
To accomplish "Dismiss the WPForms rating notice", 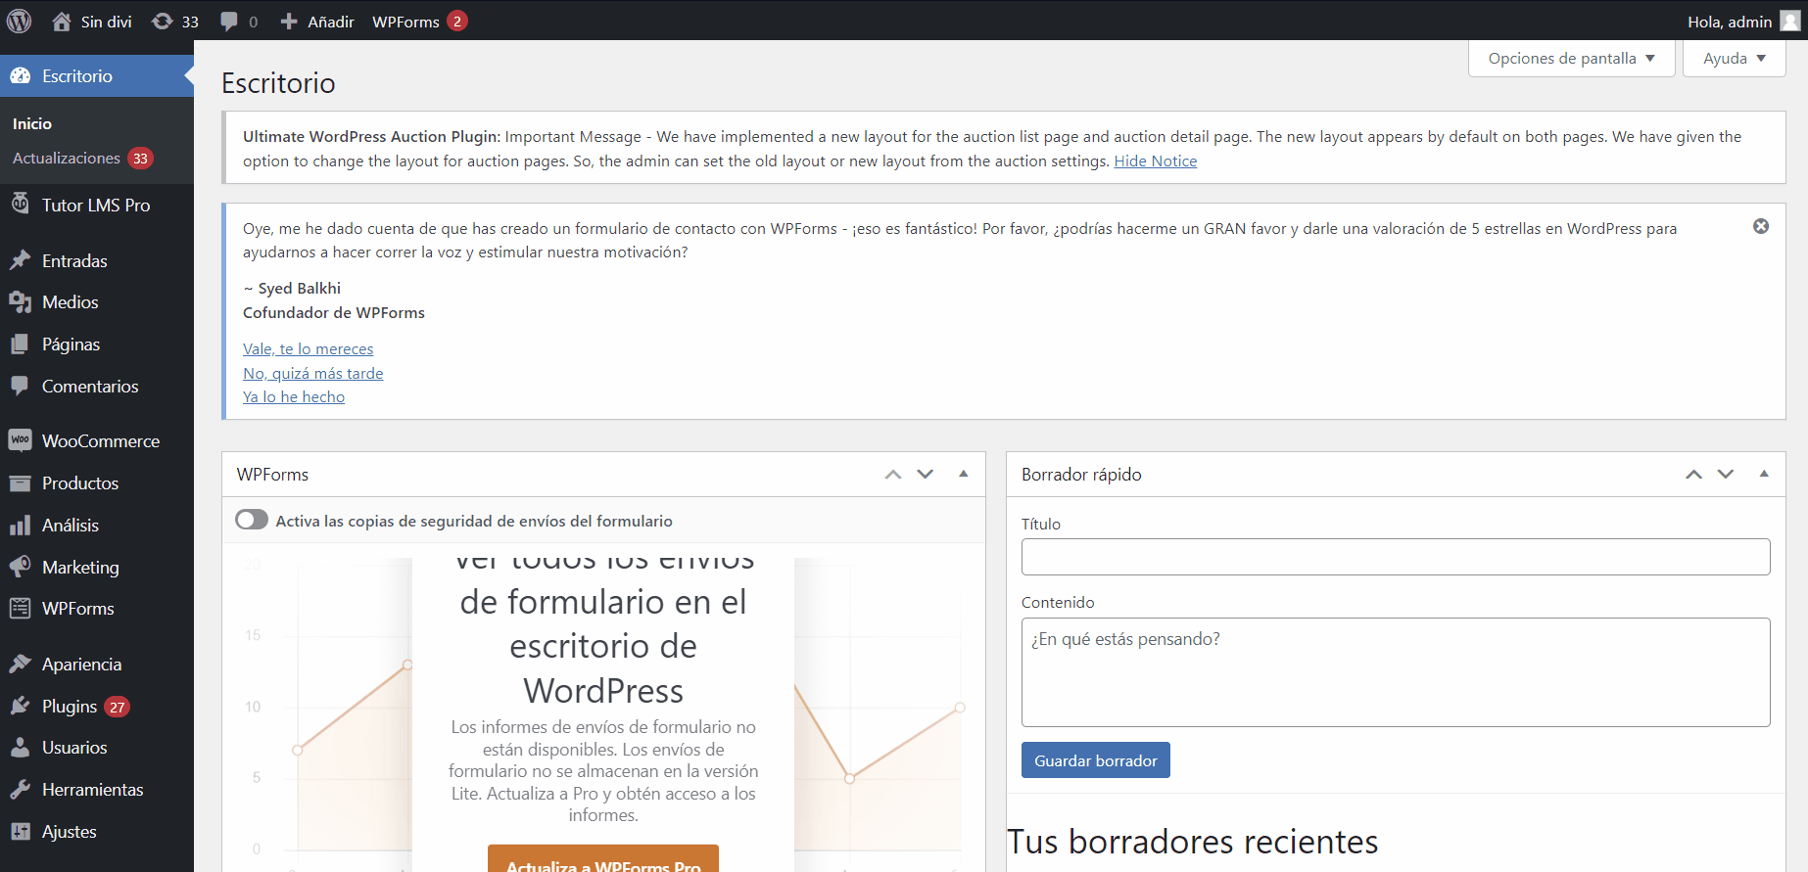I will click(1760, 226).
